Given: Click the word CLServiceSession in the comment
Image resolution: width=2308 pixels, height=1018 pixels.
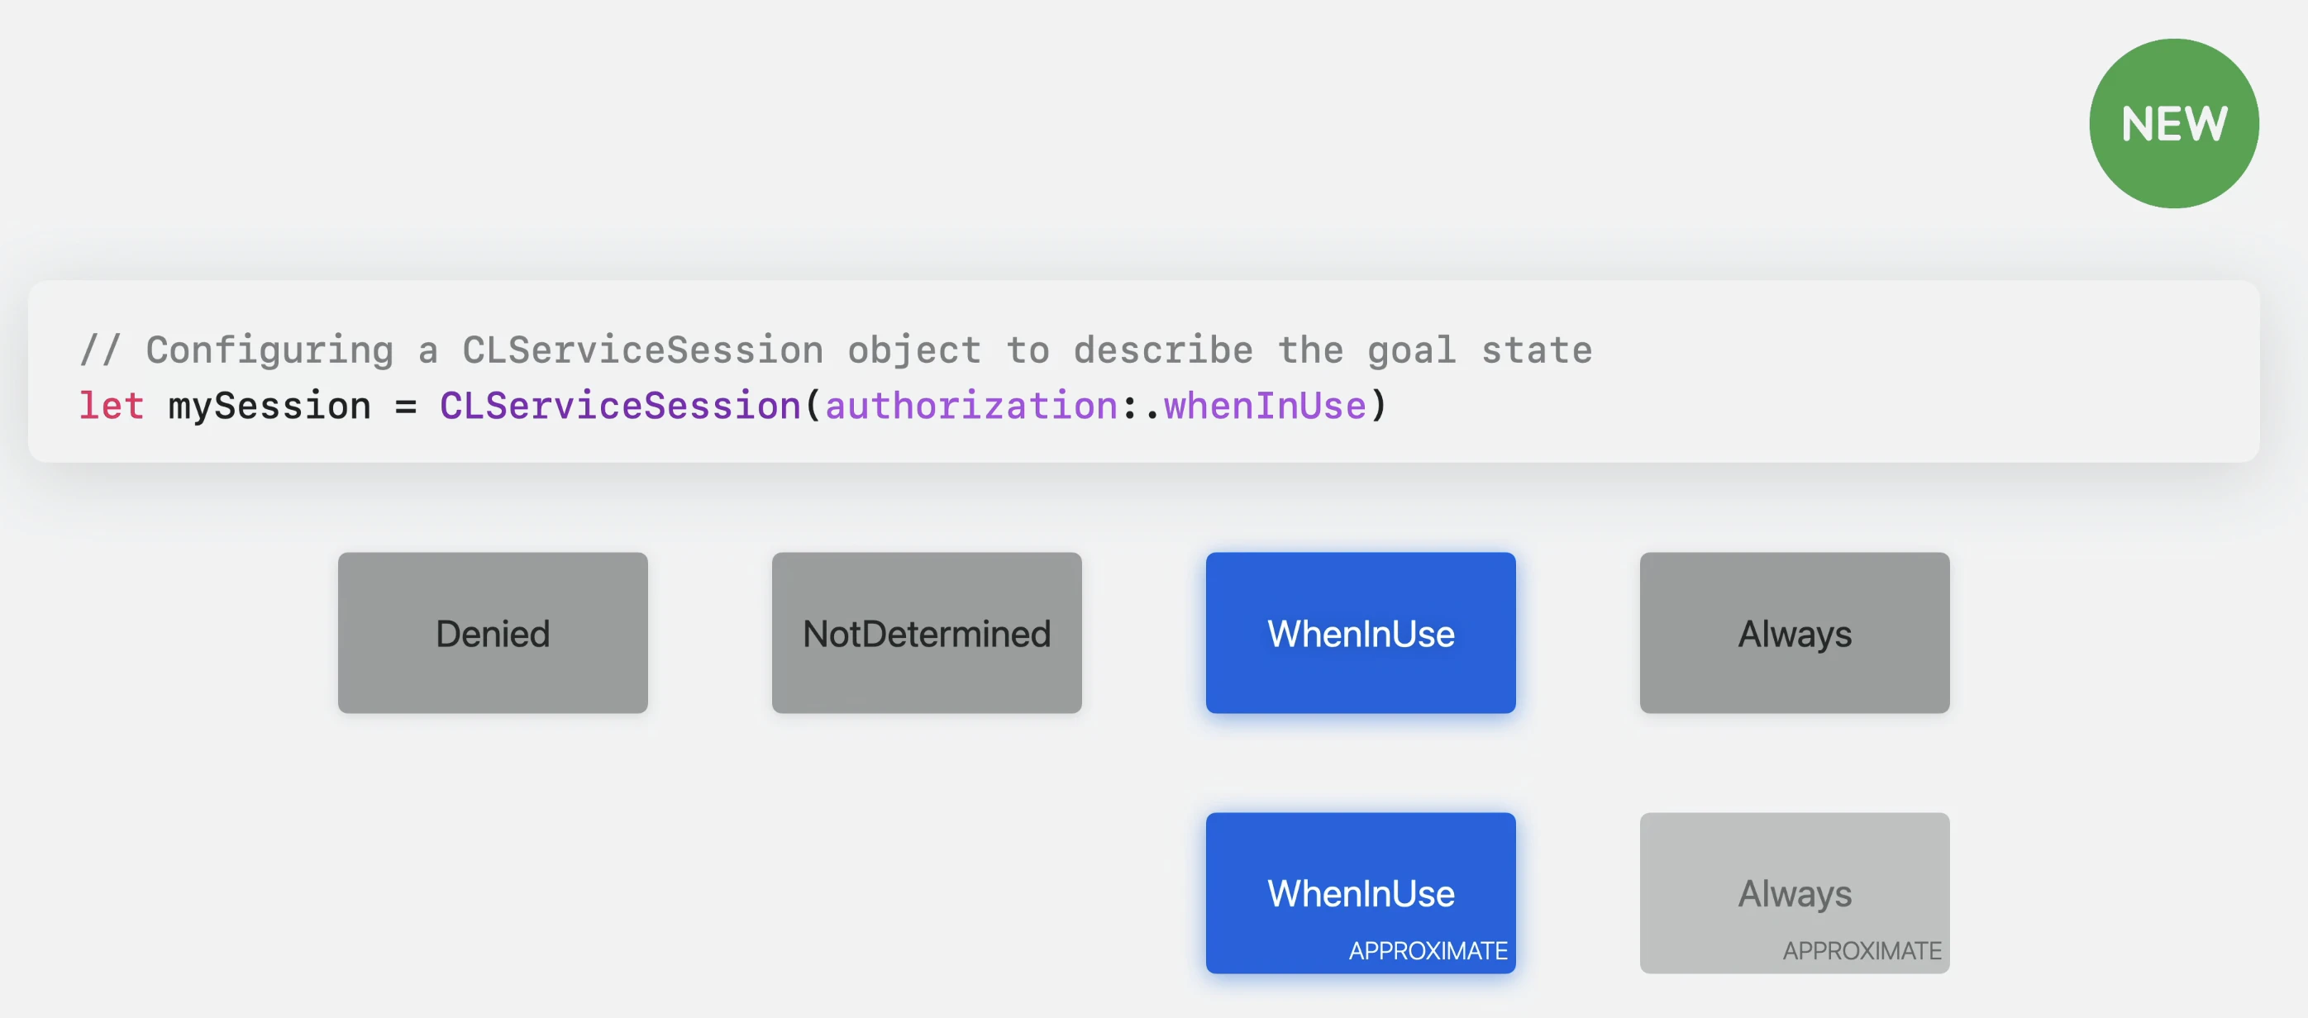Looking at the screenshot, I should pyautogui.click(x=642, y=350).
